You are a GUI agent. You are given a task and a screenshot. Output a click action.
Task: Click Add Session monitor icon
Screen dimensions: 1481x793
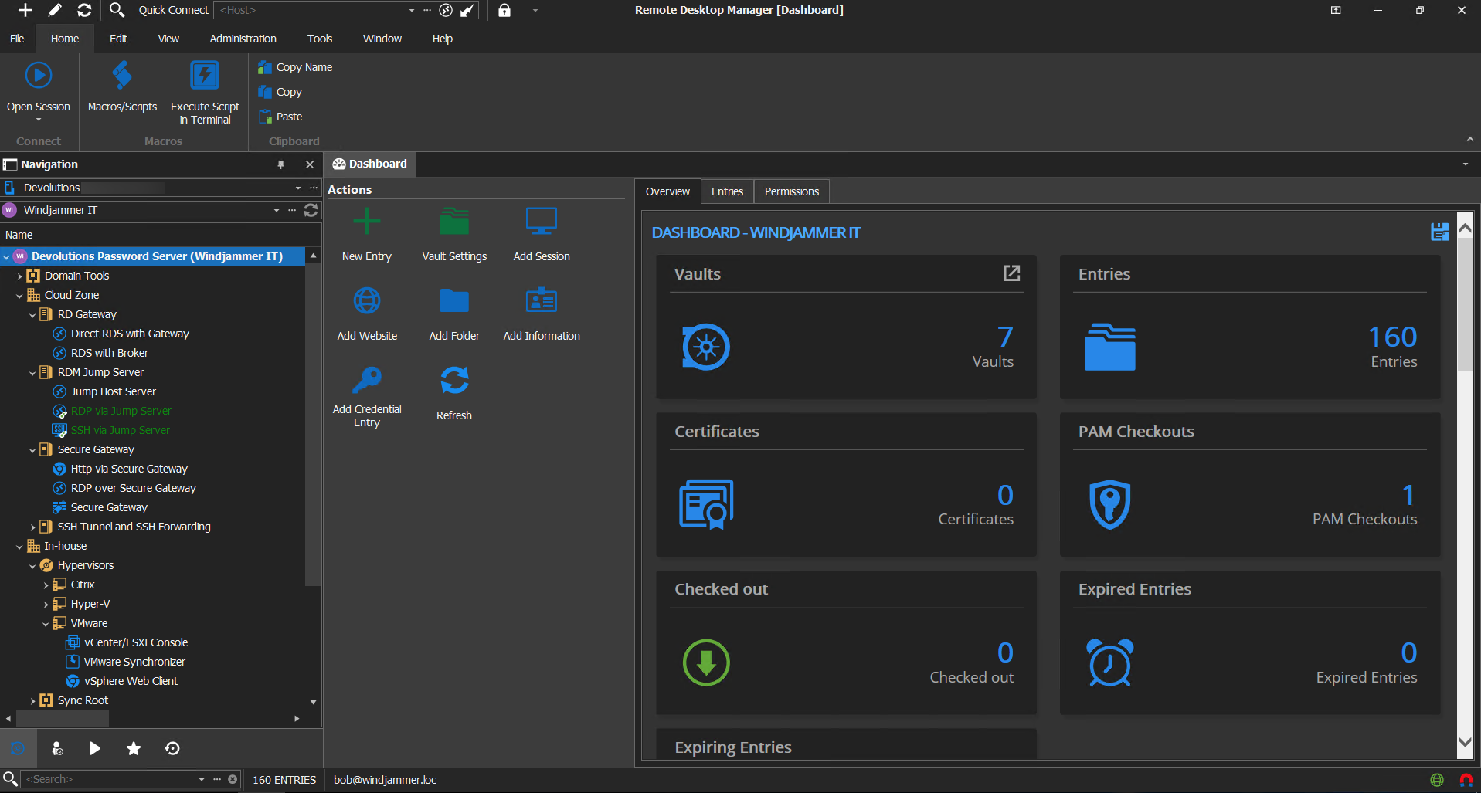pyautogui.click(x=542, y=221)
